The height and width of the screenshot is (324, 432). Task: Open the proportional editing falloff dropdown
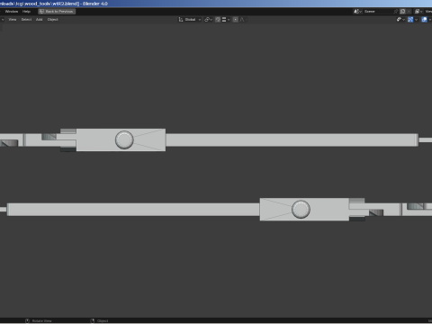click(243, 20)
